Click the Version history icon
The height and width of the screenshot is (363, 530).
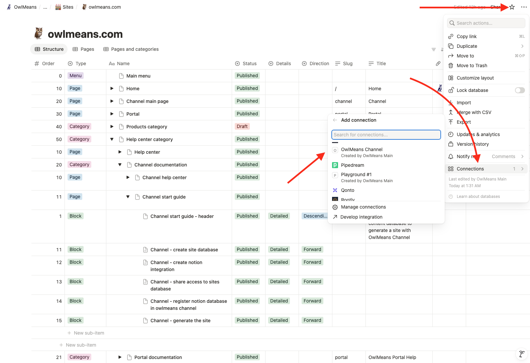(x=451, y=144)
